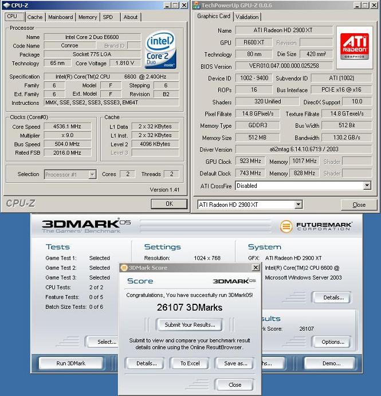Click Close button in GPU-Z window

pos(359,205)
